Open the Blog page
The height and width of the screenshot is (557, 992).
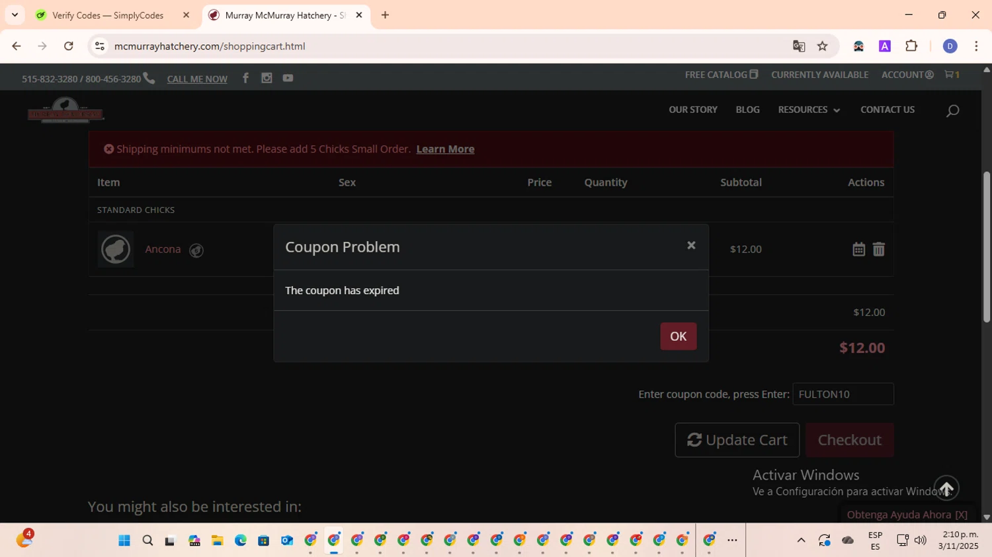click(x=747, y=110)
